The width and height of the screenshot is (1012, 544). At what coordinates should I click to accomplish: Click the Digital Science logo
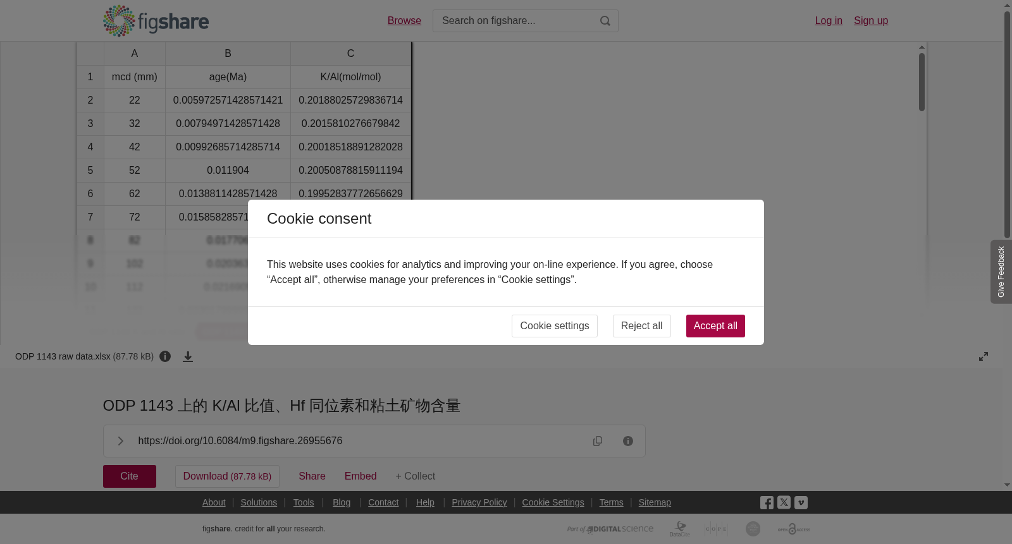click(610, 529)
